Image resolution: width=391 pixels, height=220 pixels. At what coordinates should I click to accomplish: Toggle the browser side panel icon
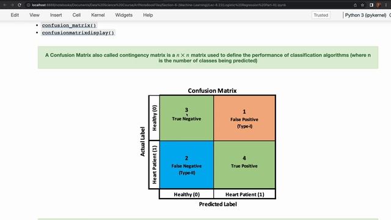coord(371,5)
